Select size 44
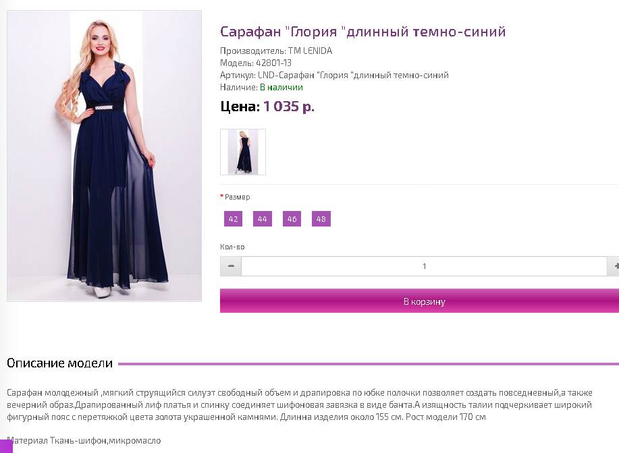This screenshot has width=619, height=453. (262, 219)
